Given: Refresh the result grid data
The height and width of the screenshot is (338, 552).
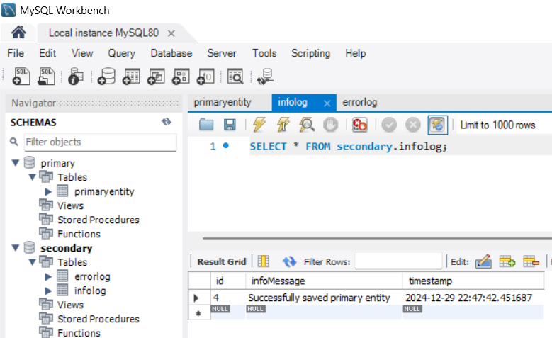Looking at the screenshot, I should (289, 261).
